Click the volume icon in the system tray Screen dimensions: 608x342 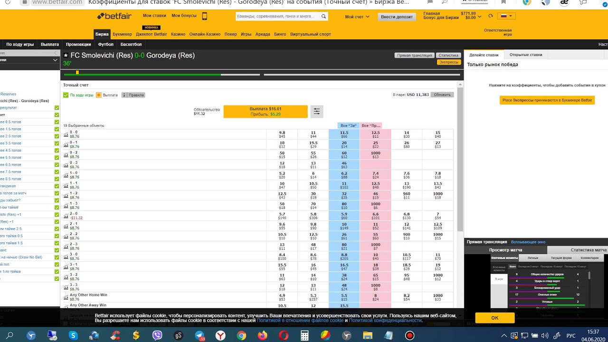[x=545, y=335]
